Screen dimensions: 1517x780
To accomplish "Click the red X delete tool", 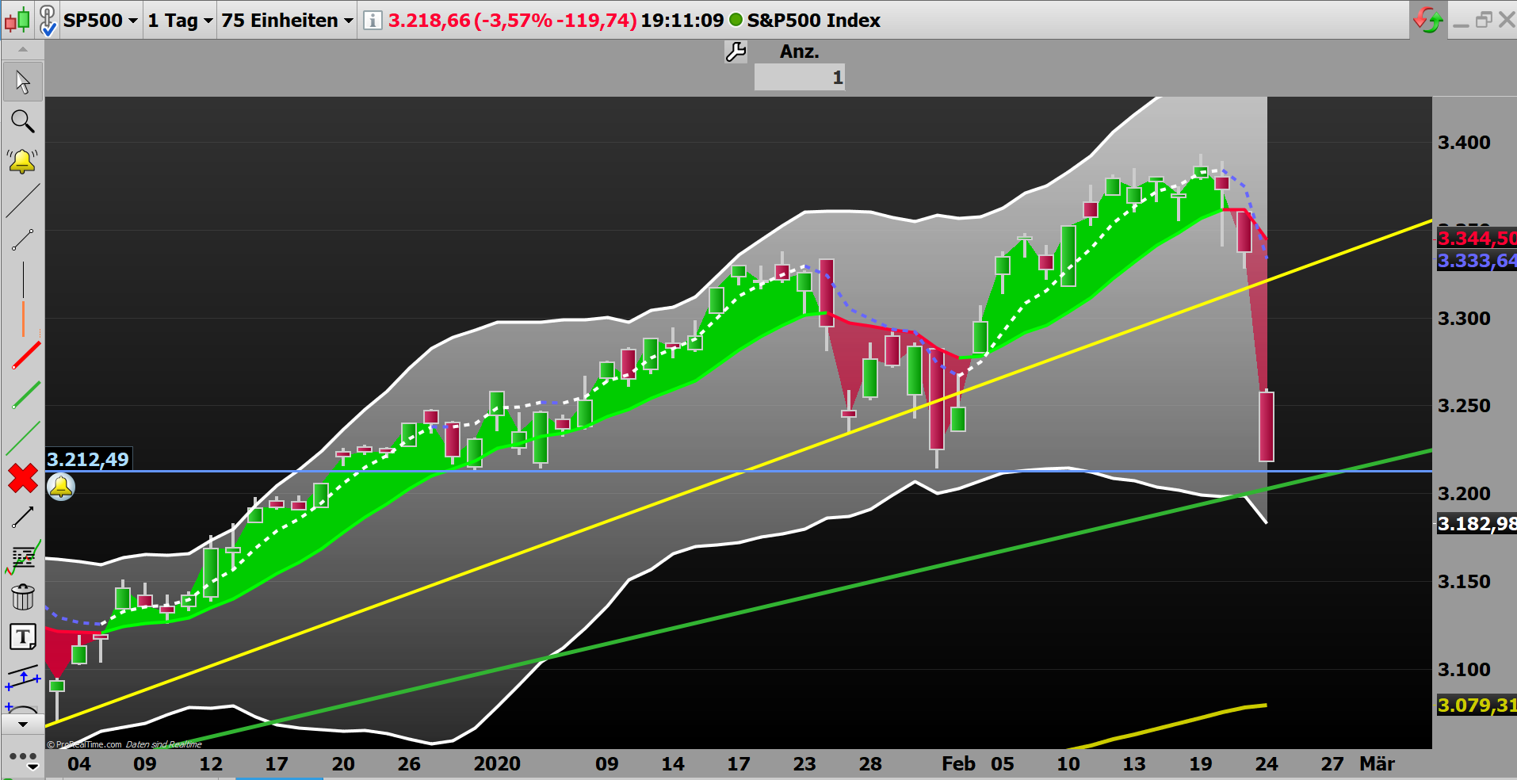I will point(23,479).
